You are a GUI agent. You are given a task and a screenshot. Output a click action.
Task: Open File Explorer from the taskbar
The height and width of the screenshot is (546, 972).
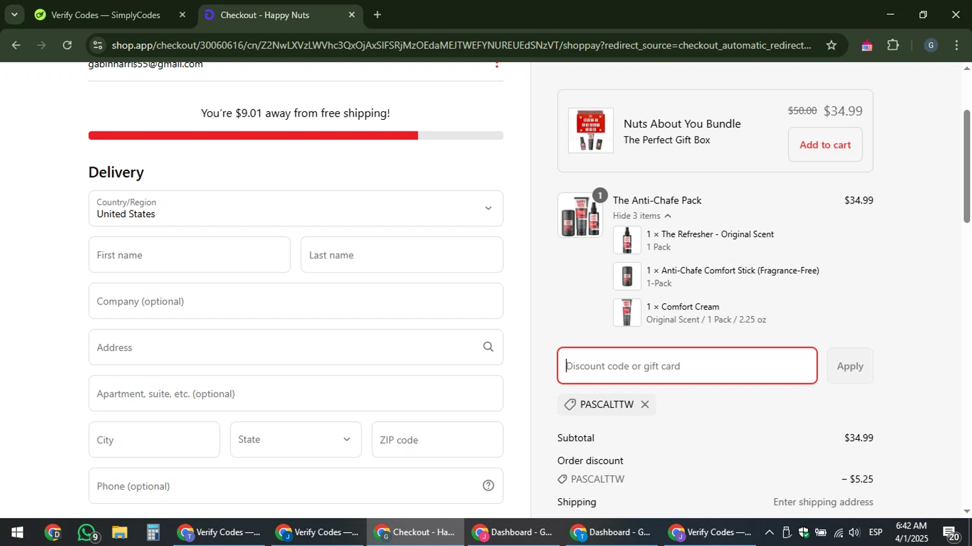tap(119, 532)
